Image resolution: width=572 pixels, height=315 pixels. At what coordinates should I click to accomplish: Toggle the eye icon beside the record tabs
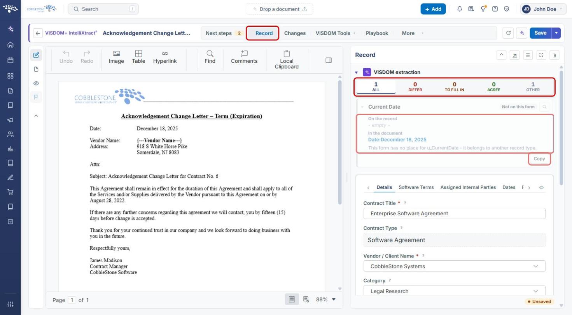coord(541,187)
